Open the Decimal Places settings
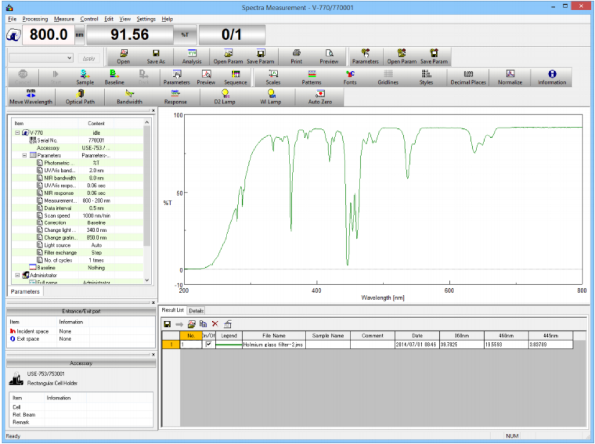 pyautogui.click(x=468, y=77)
